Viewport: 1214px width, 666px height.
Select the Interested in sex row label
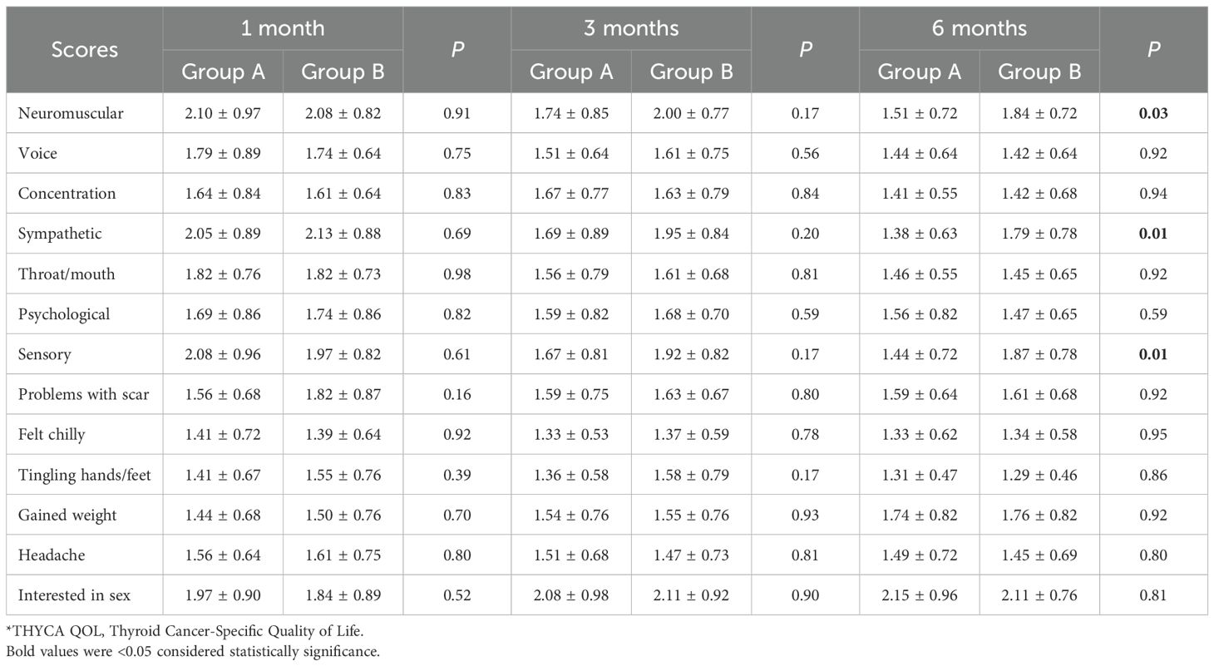(74, 595)
